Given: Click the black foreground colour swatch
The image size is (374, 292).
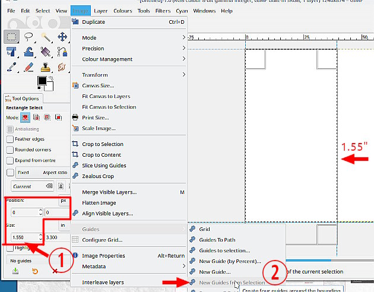Looking at the screenshot, I should (42, 81).
